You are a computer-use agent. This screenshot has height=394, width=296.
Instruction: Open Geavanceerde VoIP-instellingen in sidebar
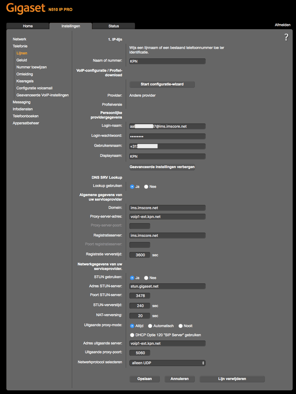pos(42,95)
